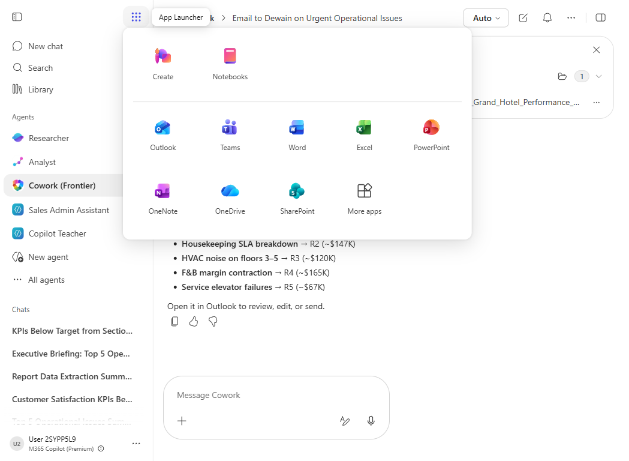Open chat Report Data Extraction Summary
Screen dimensions: 629x461
(x=72, y=377)
